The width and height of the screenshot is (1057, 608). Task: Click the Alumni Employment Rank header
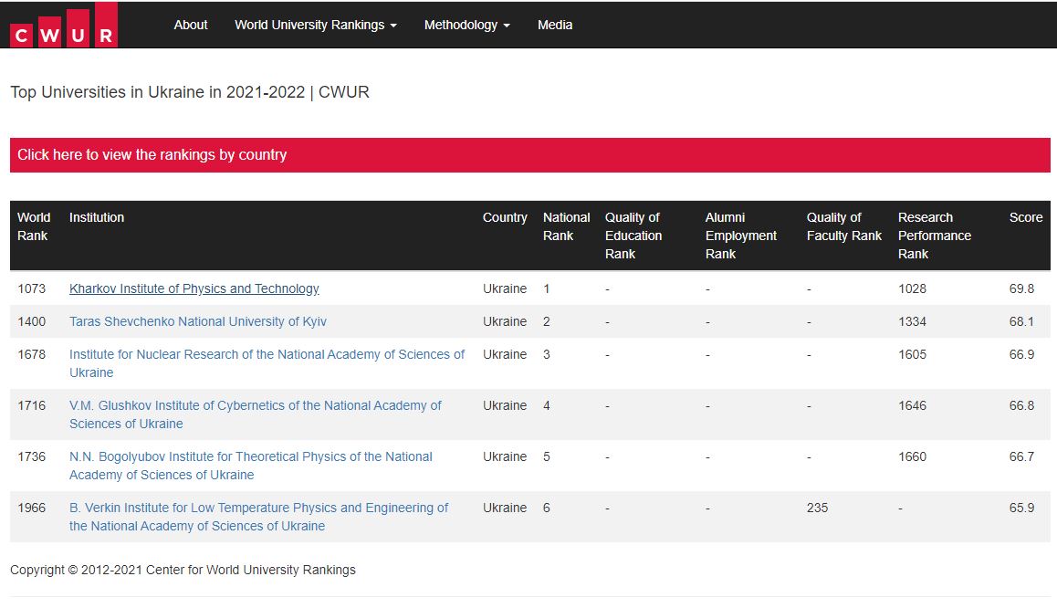point(740,236)
